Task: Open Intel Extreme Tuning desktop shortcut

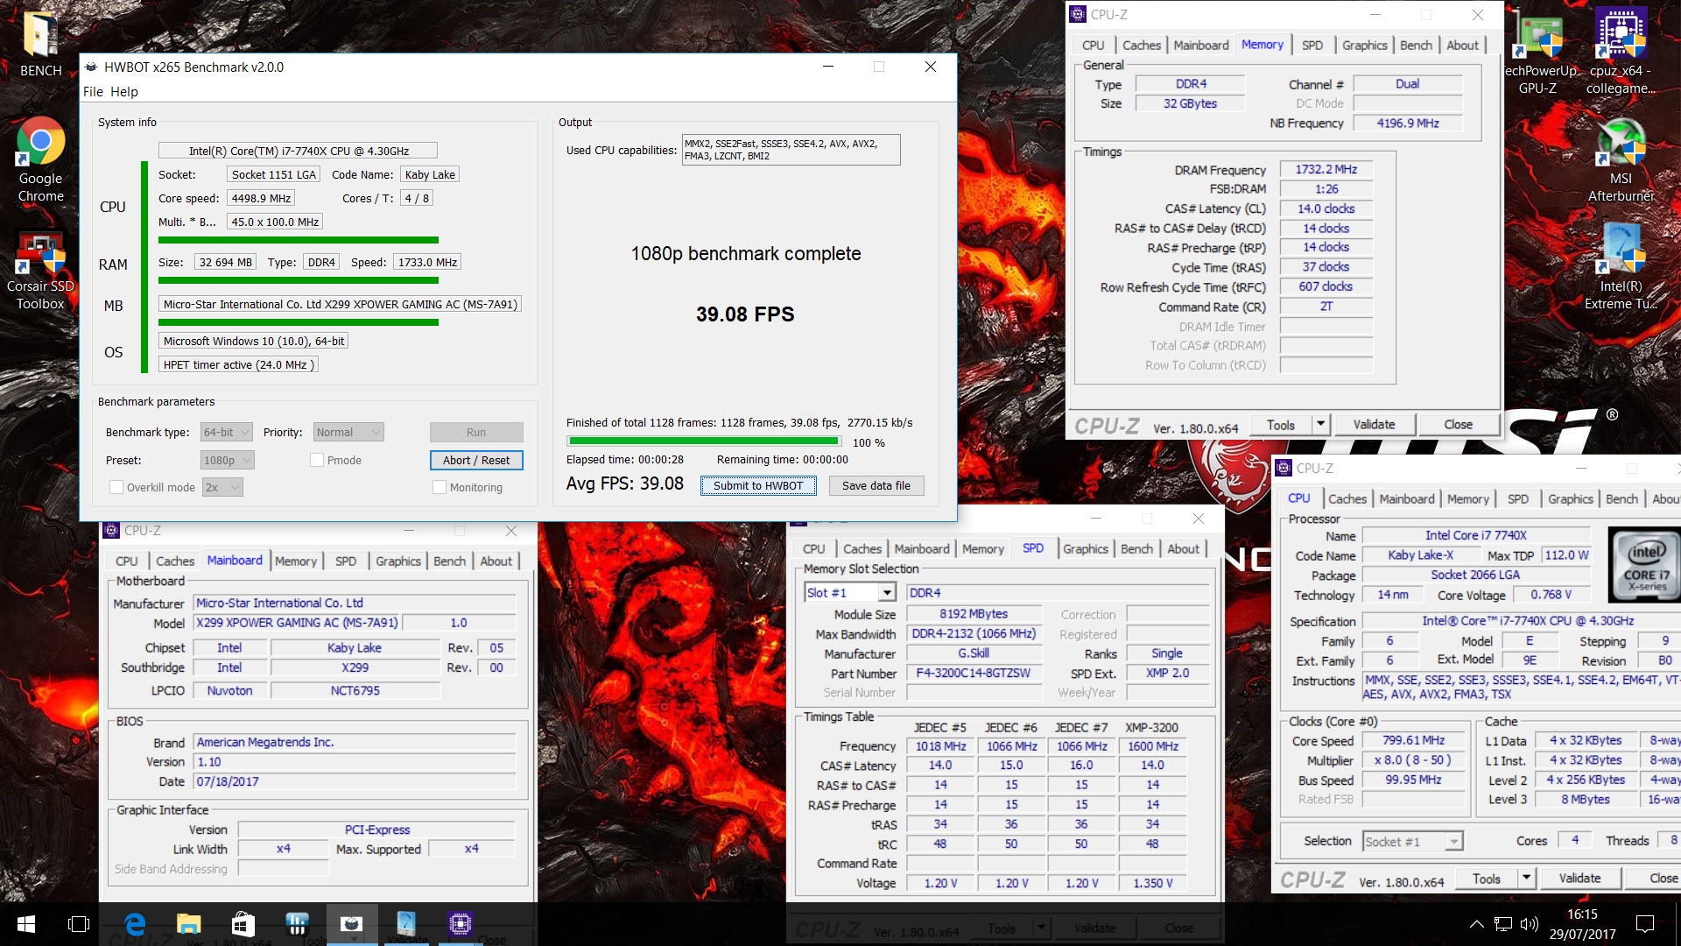Action: point(1621,267)
